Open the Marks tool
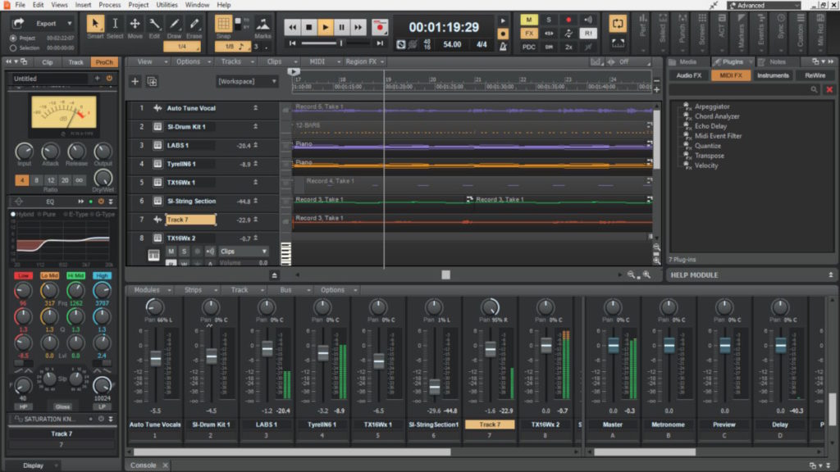 pos(262,24)
